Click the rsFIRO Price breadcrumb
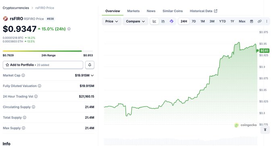The image size is (274, 146). (45, 8)
